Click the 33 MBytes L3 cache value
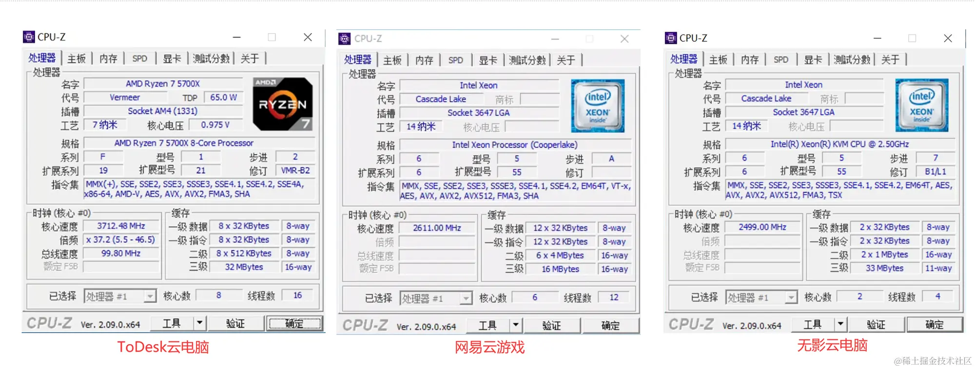Screen dimensions: 975x369 [x=885, y=268]
